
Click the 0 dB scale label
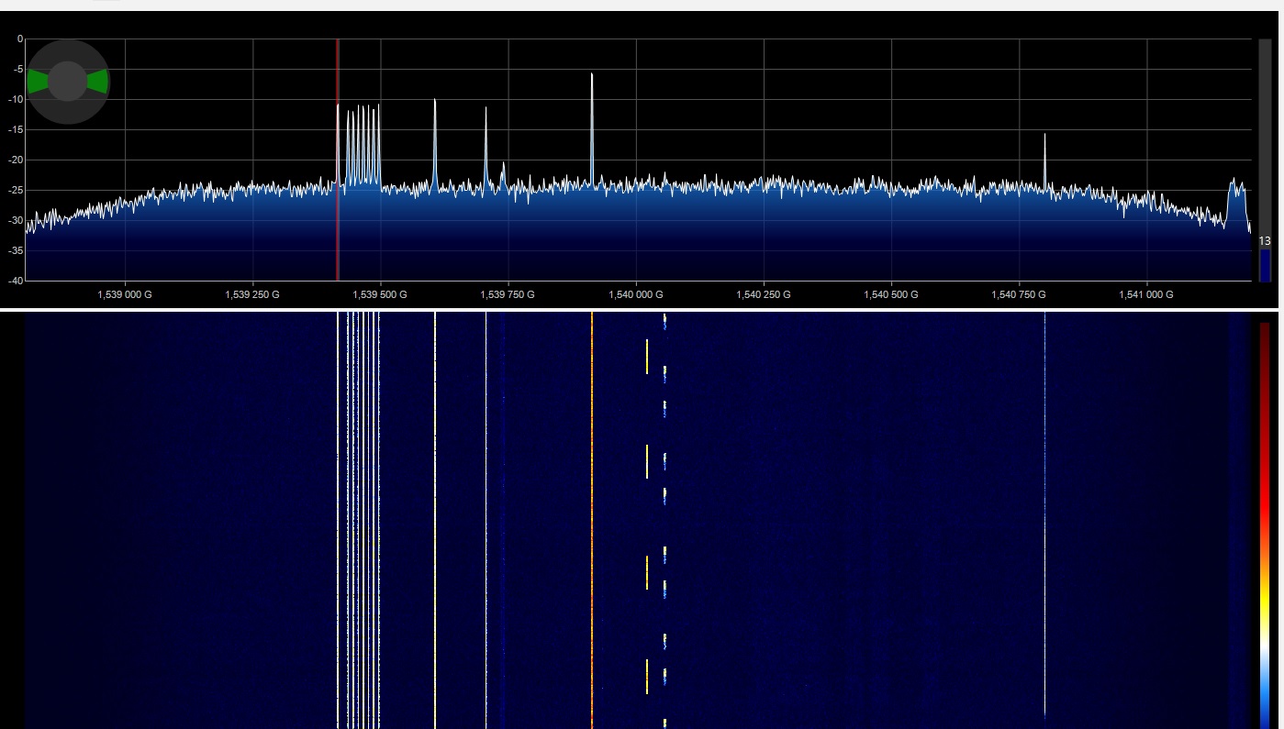pyautogui.click(x=20, y=39)
